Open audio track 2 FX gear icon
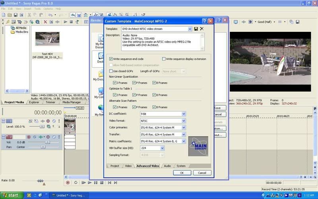Image resolution: width=318 pixels, height=199 pixels. click(x=48, y=137)
